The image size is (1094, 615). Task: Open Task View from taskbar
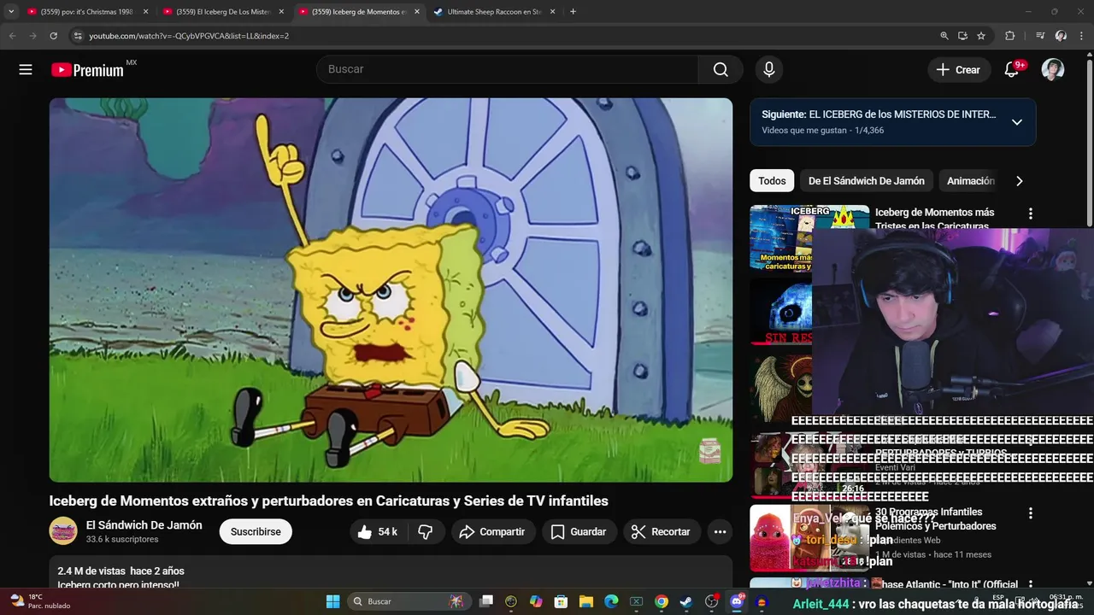tap(486, 601)
